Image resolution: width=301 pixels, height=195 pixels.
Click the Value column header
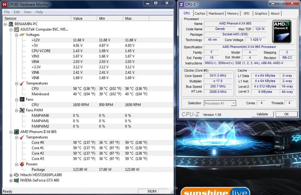[84, 19]
